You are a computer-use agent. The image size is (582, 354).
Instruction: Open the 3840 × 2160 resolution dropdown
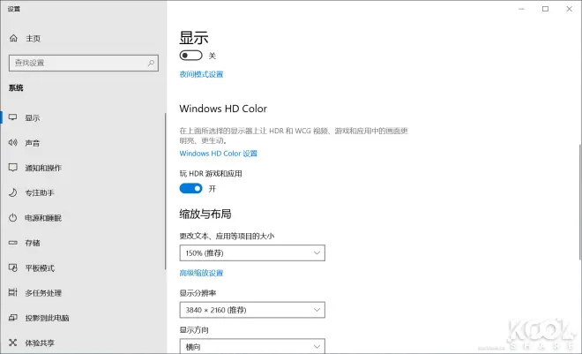tap(252, 310)
